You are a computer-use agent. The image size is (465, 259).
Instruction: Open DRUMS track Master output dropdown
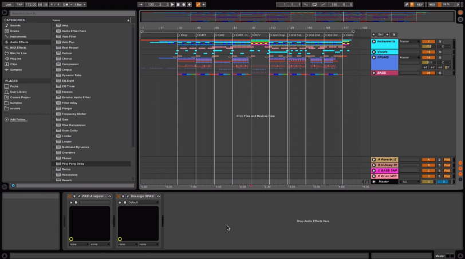(x=409, y=57)
